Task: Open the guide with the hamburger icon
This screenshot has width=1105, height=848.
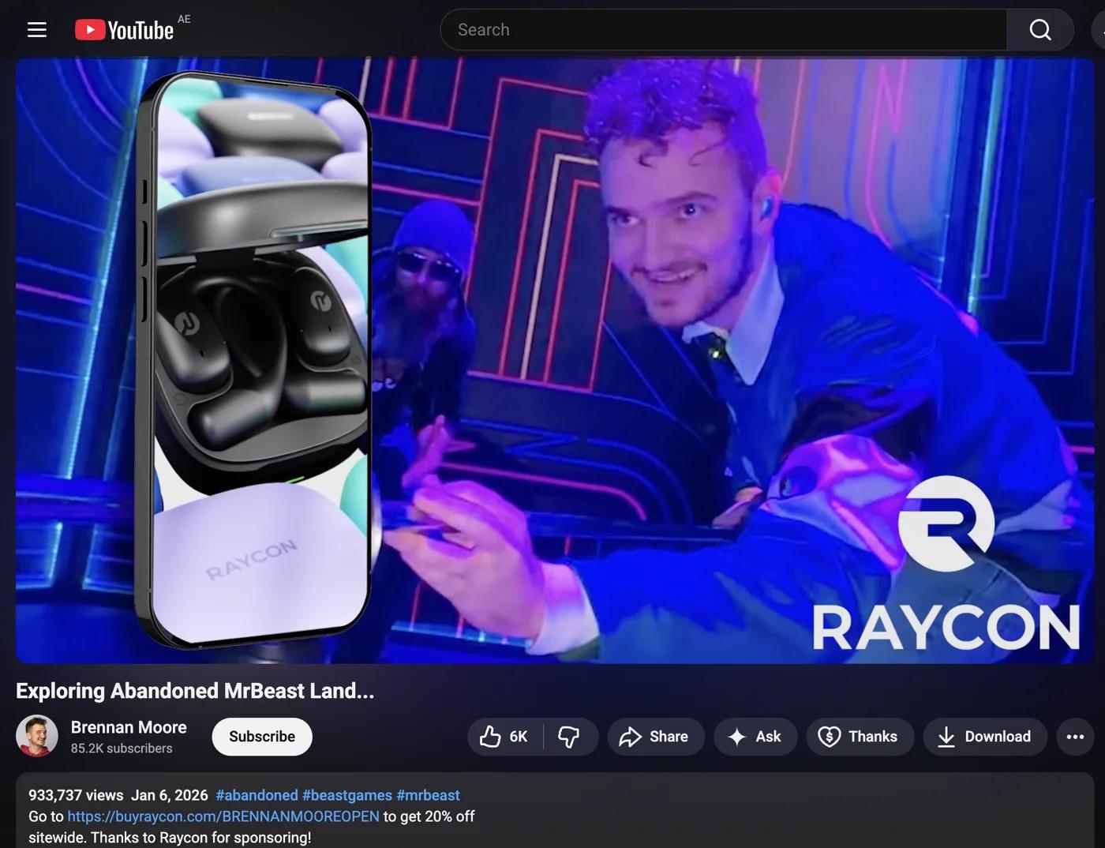Action: [36, 29]
